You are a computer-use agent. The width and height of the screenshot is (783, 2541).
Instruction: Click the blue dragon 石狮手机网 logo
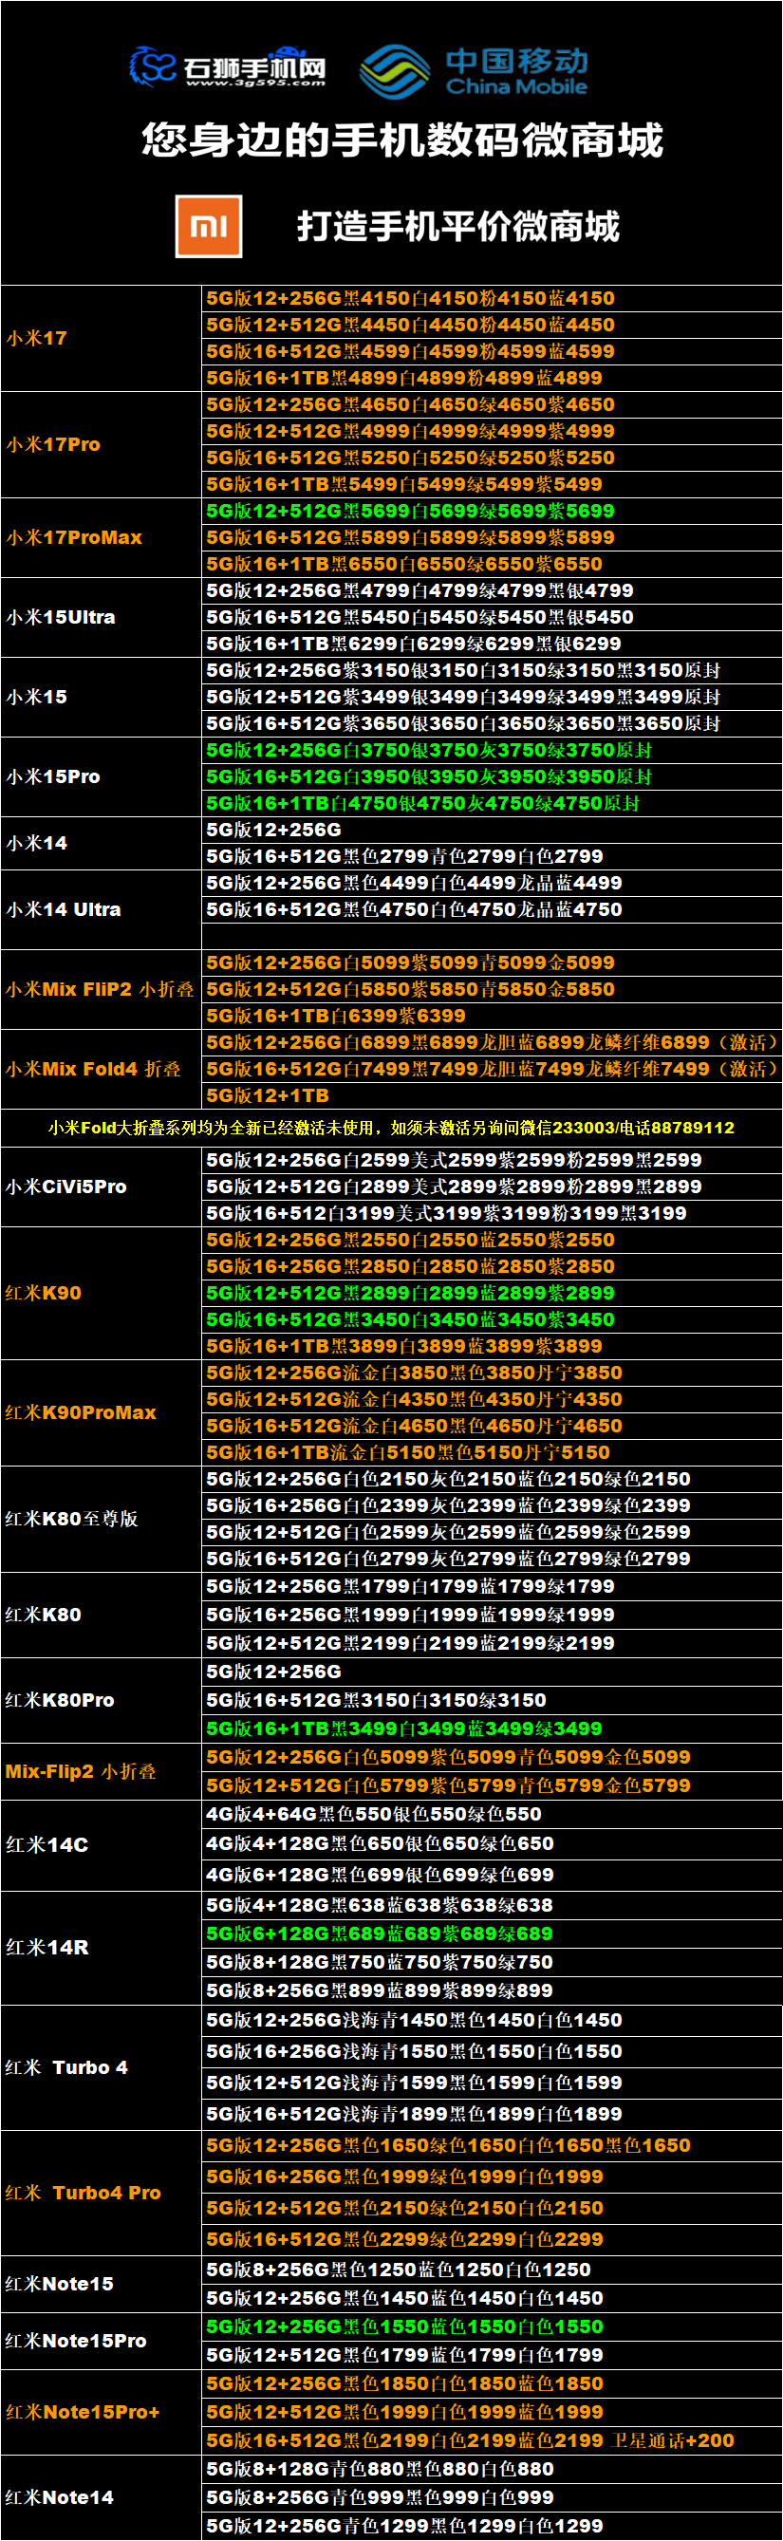[153, 66]
